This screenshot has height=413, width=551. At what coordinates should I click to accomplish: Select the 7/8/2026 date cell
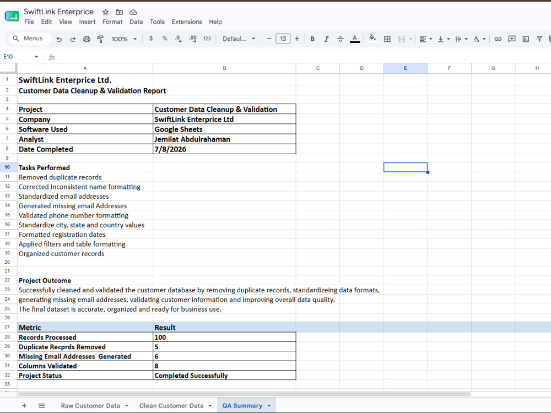tap(224, 149)
